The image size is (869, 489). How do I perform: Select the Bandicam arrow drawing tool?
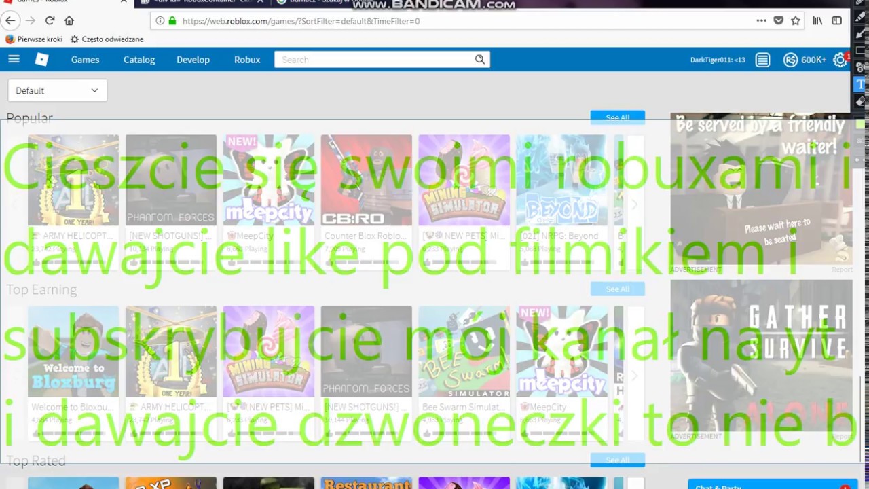860,35
